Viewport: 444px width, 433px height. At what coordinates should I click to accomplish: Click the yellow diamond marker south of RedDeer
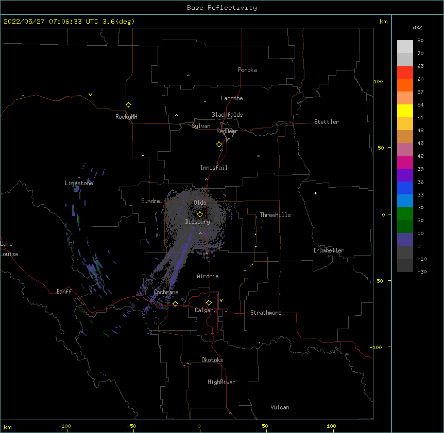[219, 145]
